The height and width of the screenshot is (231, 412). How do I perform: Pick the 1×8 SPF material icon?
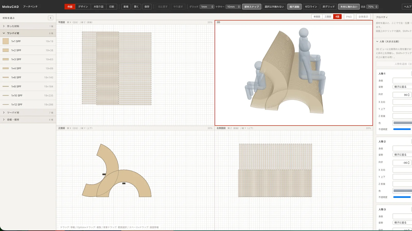point(6,86)
